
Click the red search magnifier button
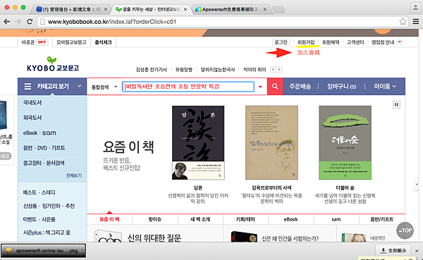point(275,86)
